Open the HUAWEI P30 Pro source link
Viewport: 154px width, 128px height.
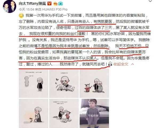coord(55,10)
